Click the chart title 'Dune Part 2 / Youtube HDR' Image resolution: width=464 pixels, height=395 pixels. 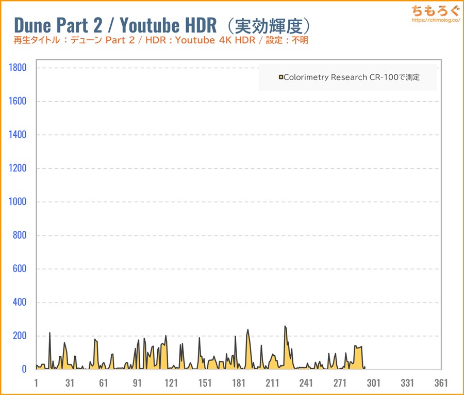point(115,25)
